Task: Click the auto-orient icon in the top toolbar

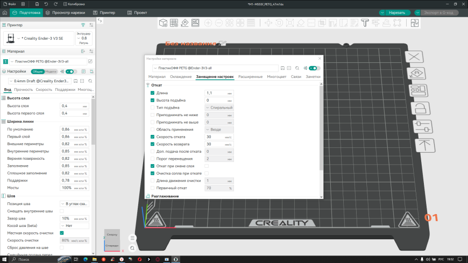Action: tap(185, 23)
